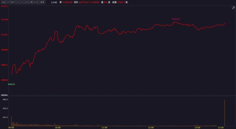Select the high label 21306.23
The image size is (236, 129).
(176, 19)
